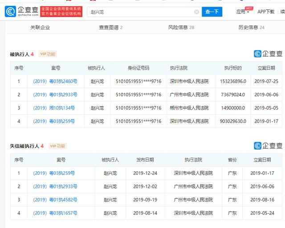Open case (2019) 粤01执2933号 in 失信被执行人 table
Screen dimensions: 285x228
point(55,187)
